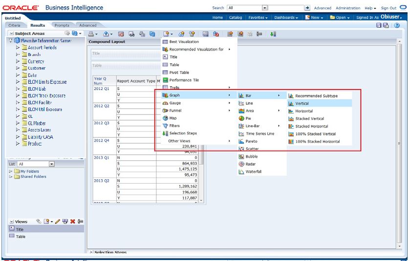Collapse the Subject Areas pane

[x=12, y=34]
